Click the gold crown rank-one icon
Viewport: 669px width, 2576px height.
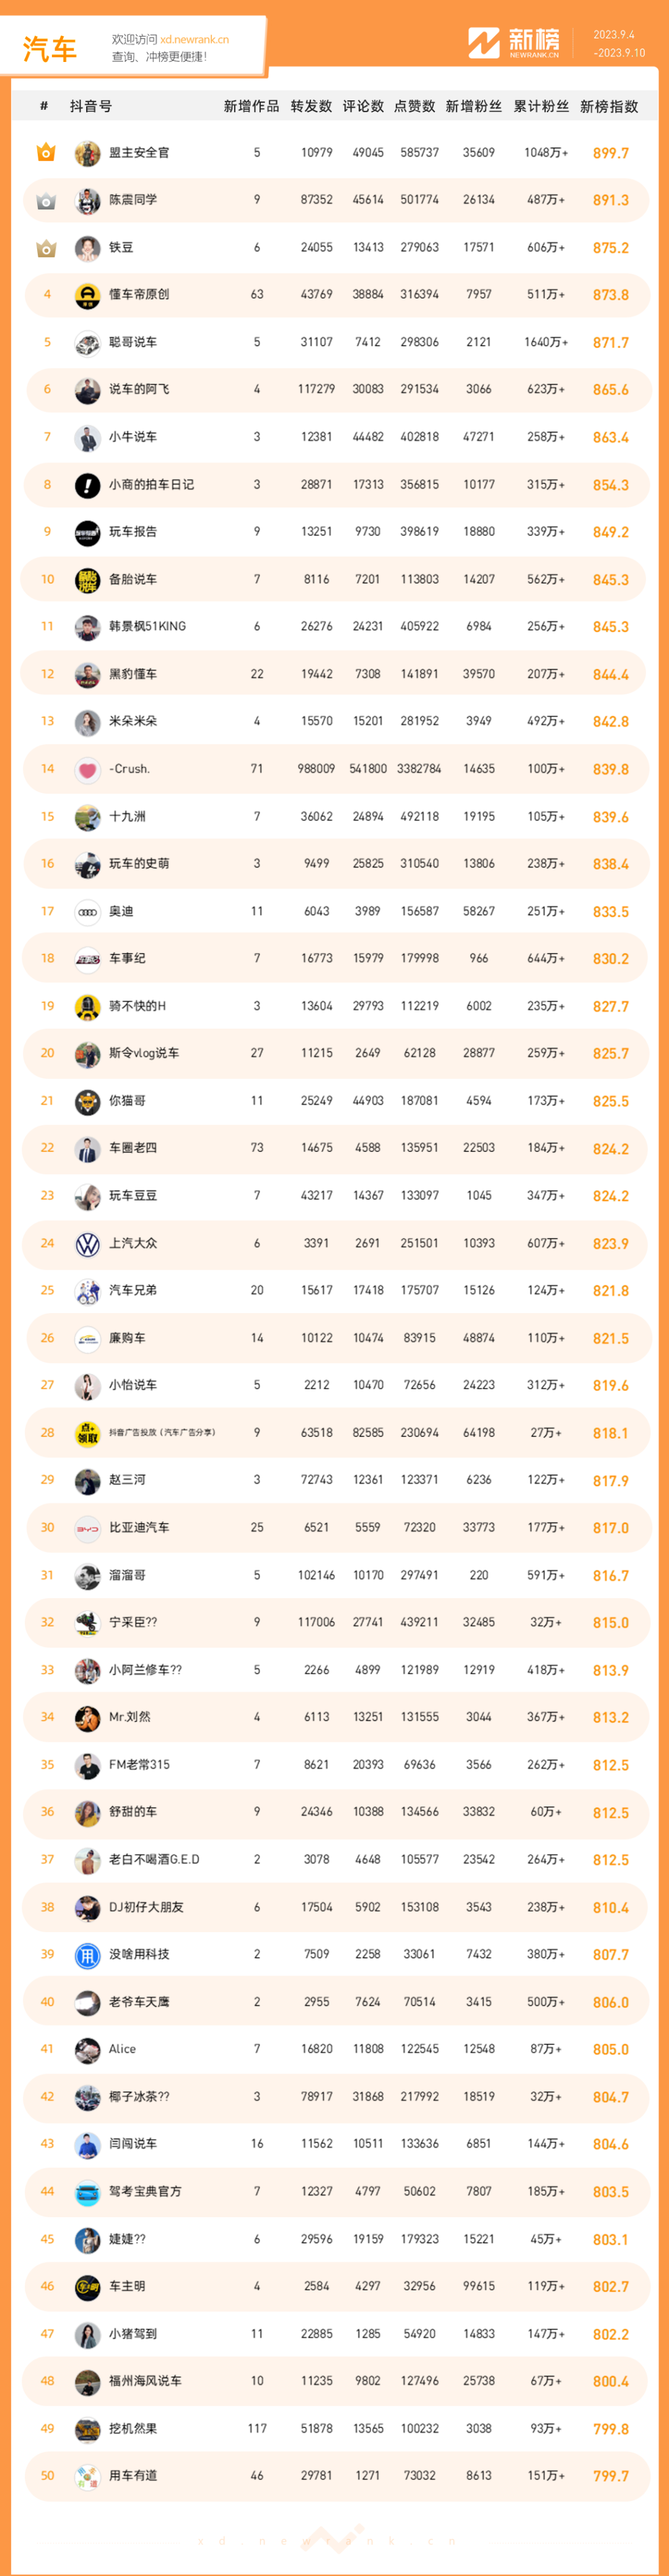click(46, 152)
